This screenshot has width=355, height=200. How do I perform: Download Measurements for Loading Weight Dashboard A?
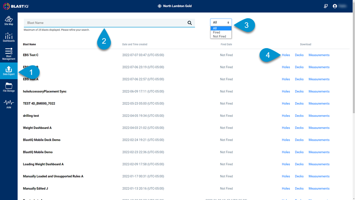(x=319, y=164)
